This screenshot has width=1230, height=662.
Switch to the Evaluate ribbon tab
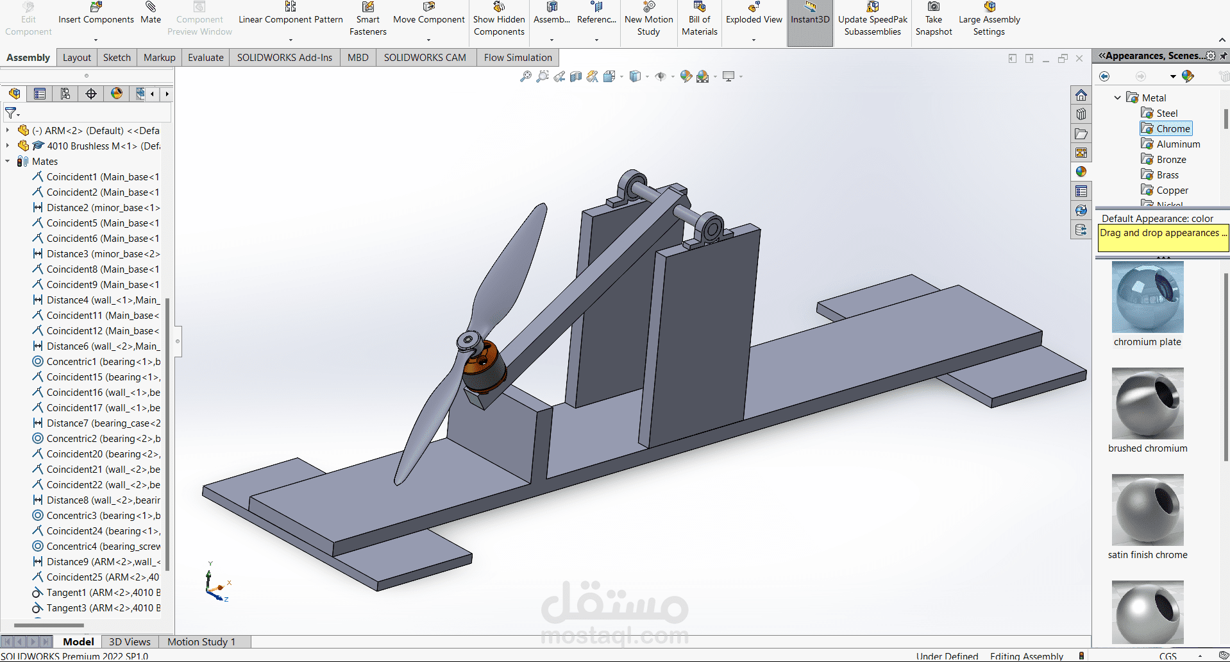tap(206, 58)
